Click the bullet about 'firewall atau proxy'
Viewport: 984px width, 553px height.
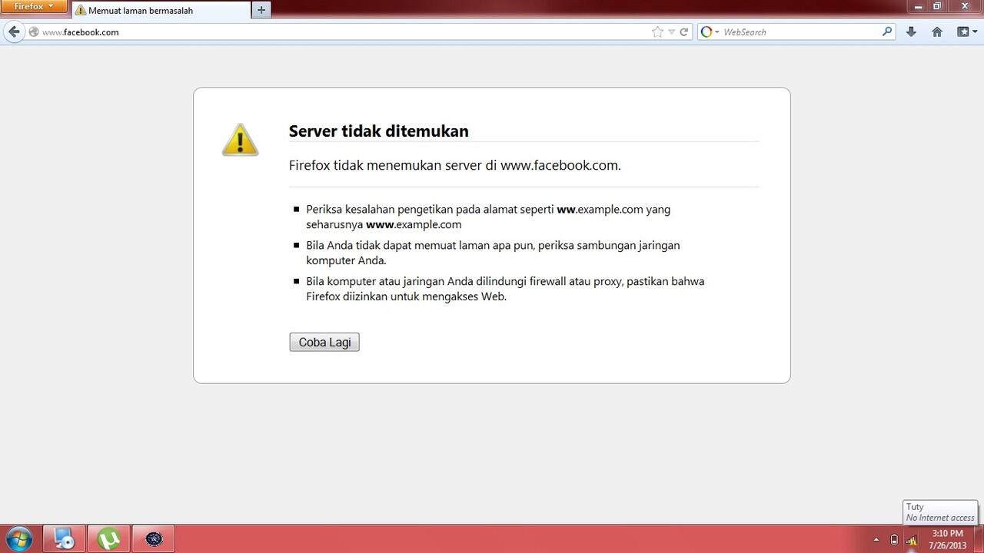505,289
